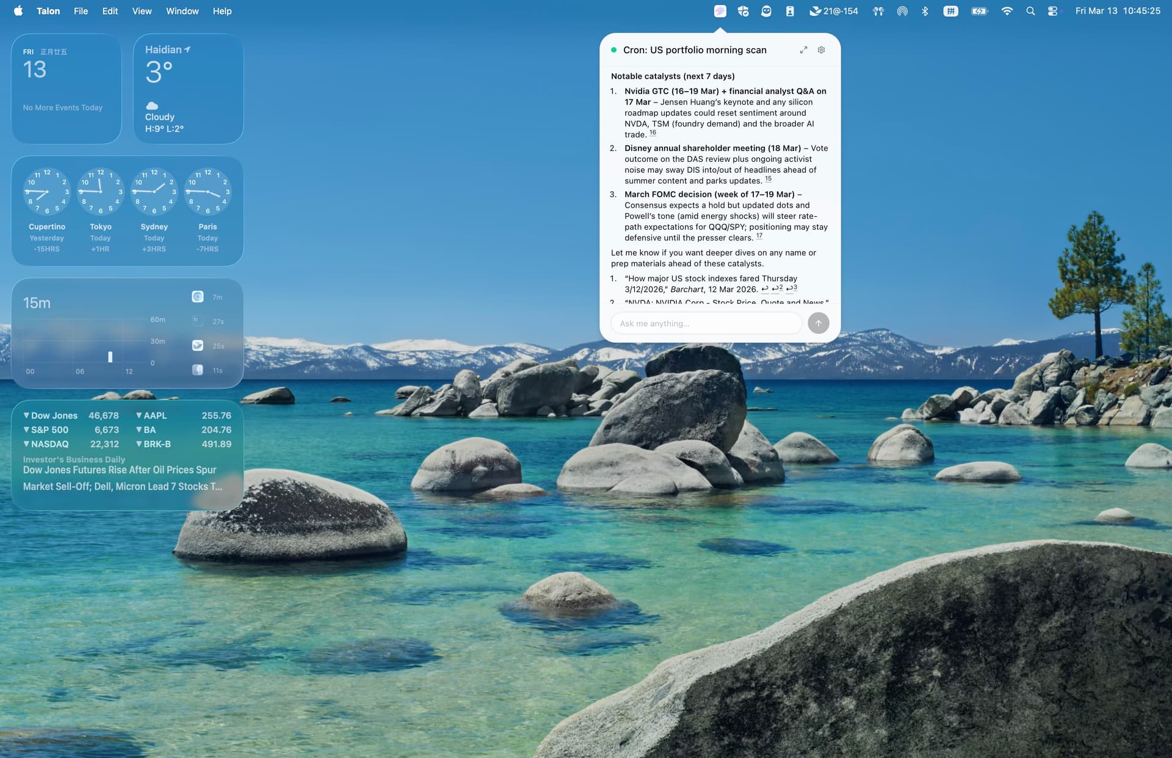Screen dimensions: 1172x758
Task: Click the AAPL stock row in widget
Action: pos(184,415)
